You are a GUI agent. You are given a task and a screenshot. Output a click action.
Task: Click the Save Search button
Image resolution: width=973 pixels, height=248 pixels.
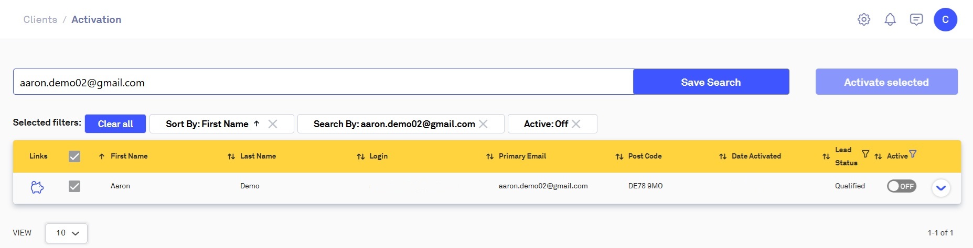point(711,82)
